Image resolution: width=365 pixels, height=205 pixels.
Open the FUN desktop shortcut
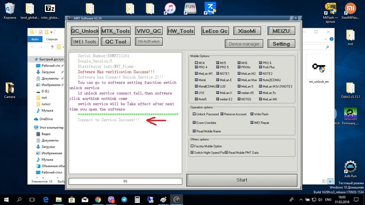click(x=190, y=9)
